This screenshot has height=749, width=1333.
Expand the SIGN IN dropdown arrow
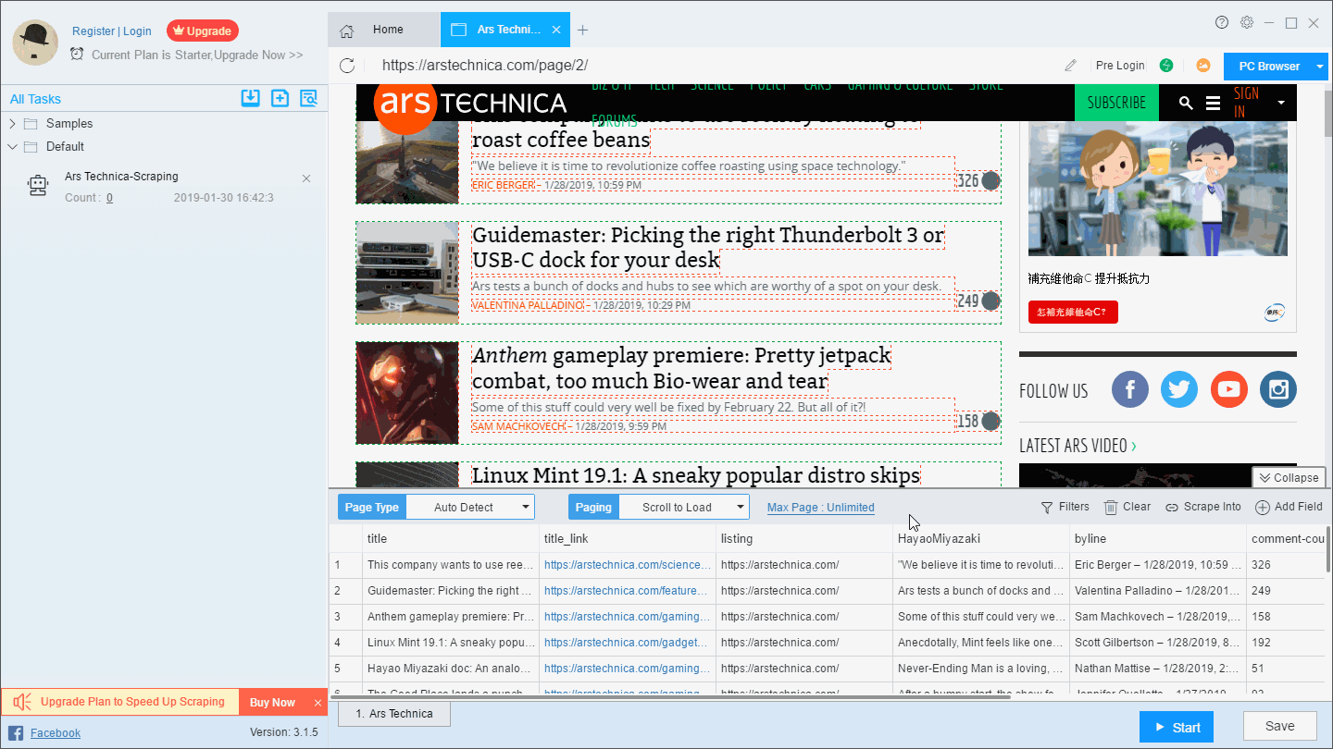(1281, 103)
